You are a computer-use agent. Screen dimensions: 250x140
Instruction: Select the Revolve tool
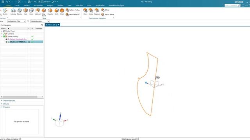click(x=20, y=12)
